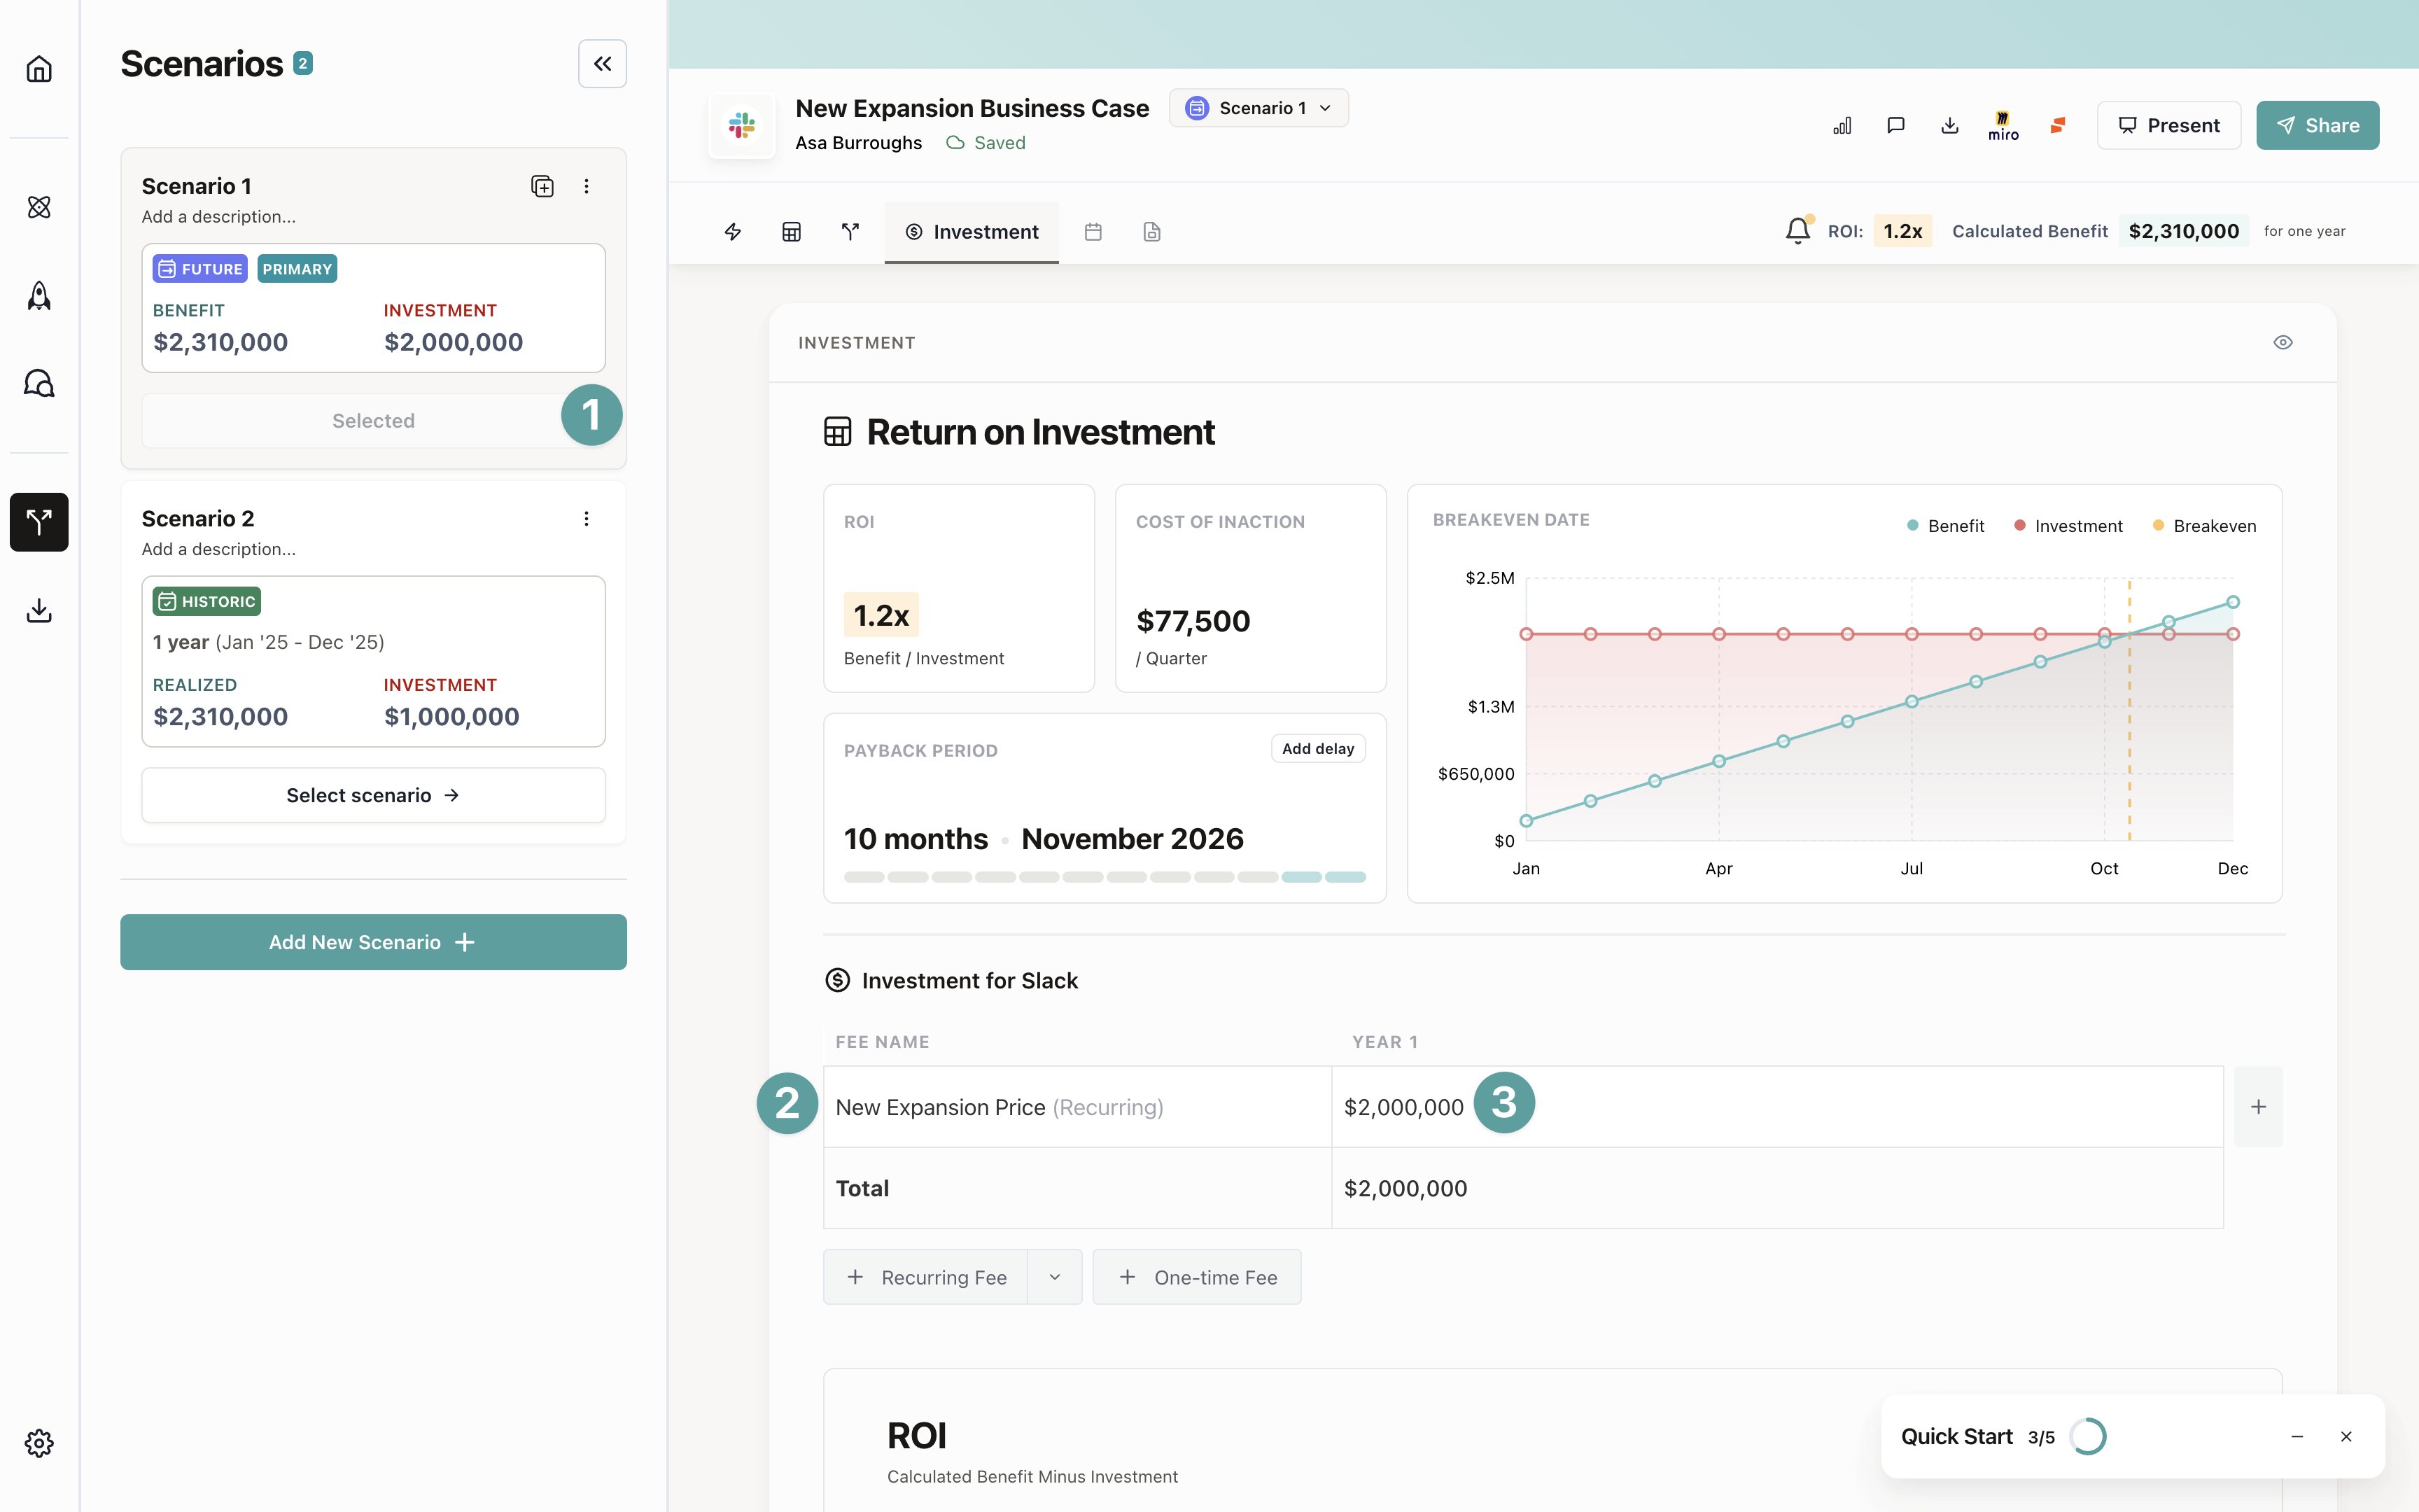This screenshot has width=2419, height=1512.
Task: Open the calendar tab icon
Action: 1093,232
